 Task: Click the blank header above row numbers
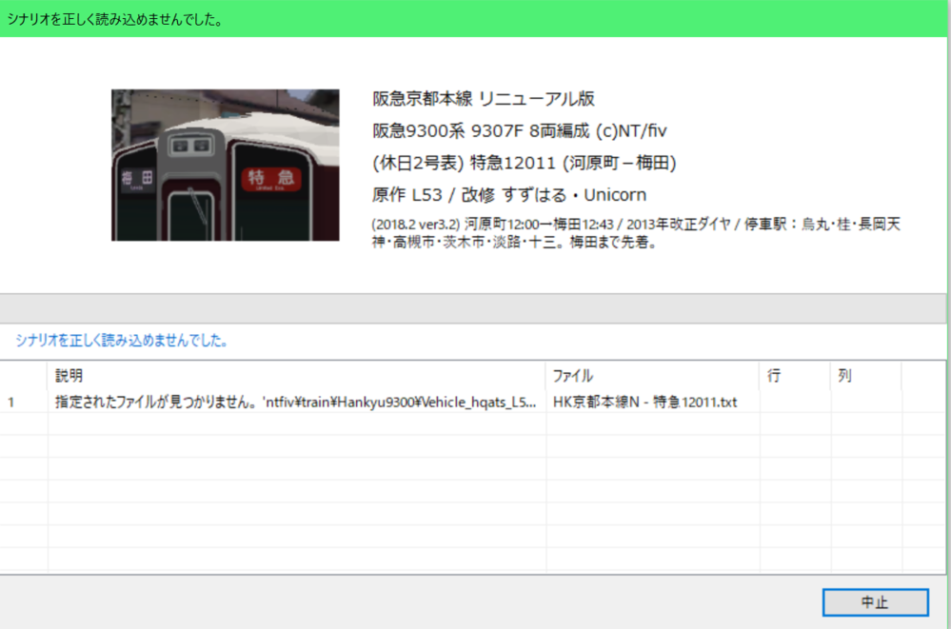click(x=23, y=376)
